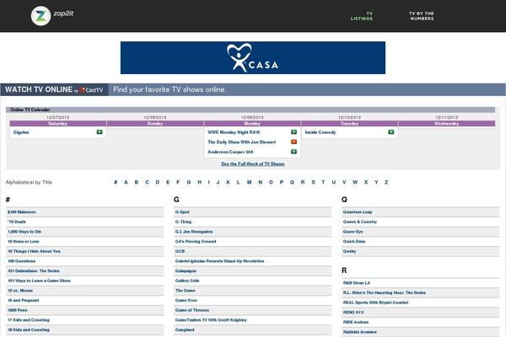The width and height of the screenshot is (506, 337).
Task: Click orange icon beside The Daily Show
Action: click(293, 142)
